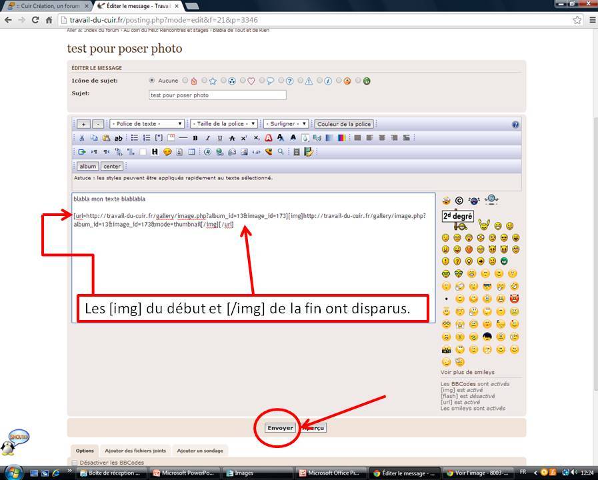This screenshot has height=480, width=598.
Task: Expand the 'Taille de la police' dropdown
Action: pyautogui.click(x=224, y=124)
